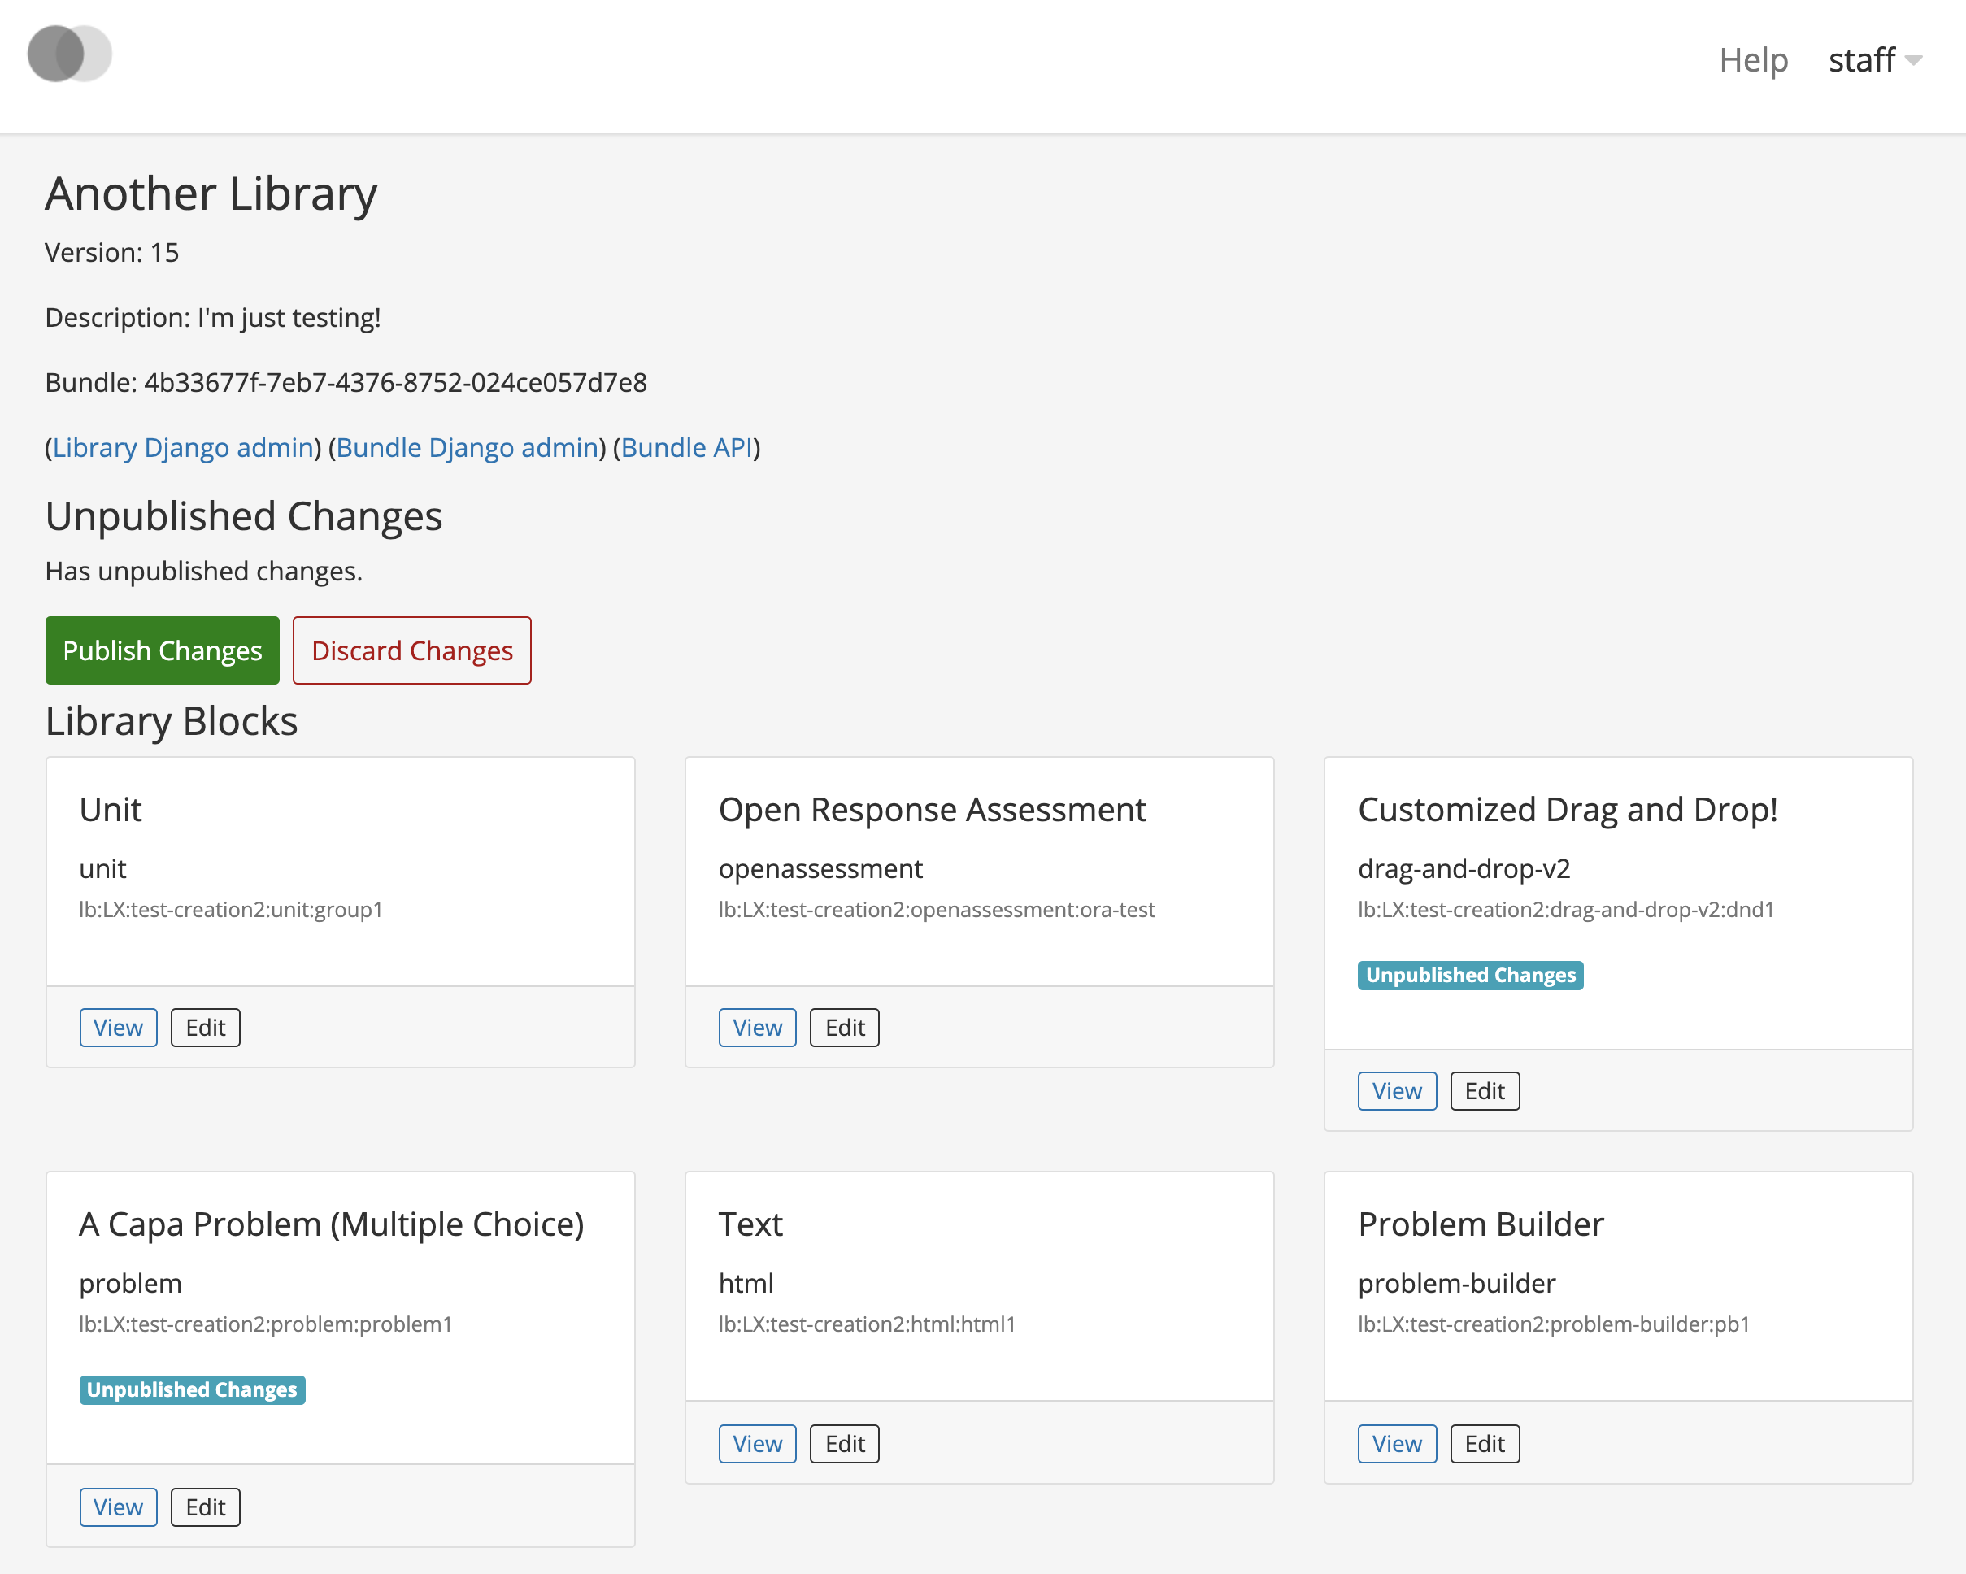
Task: Click the Library Django admin link
Action: [x=181, y=446]
